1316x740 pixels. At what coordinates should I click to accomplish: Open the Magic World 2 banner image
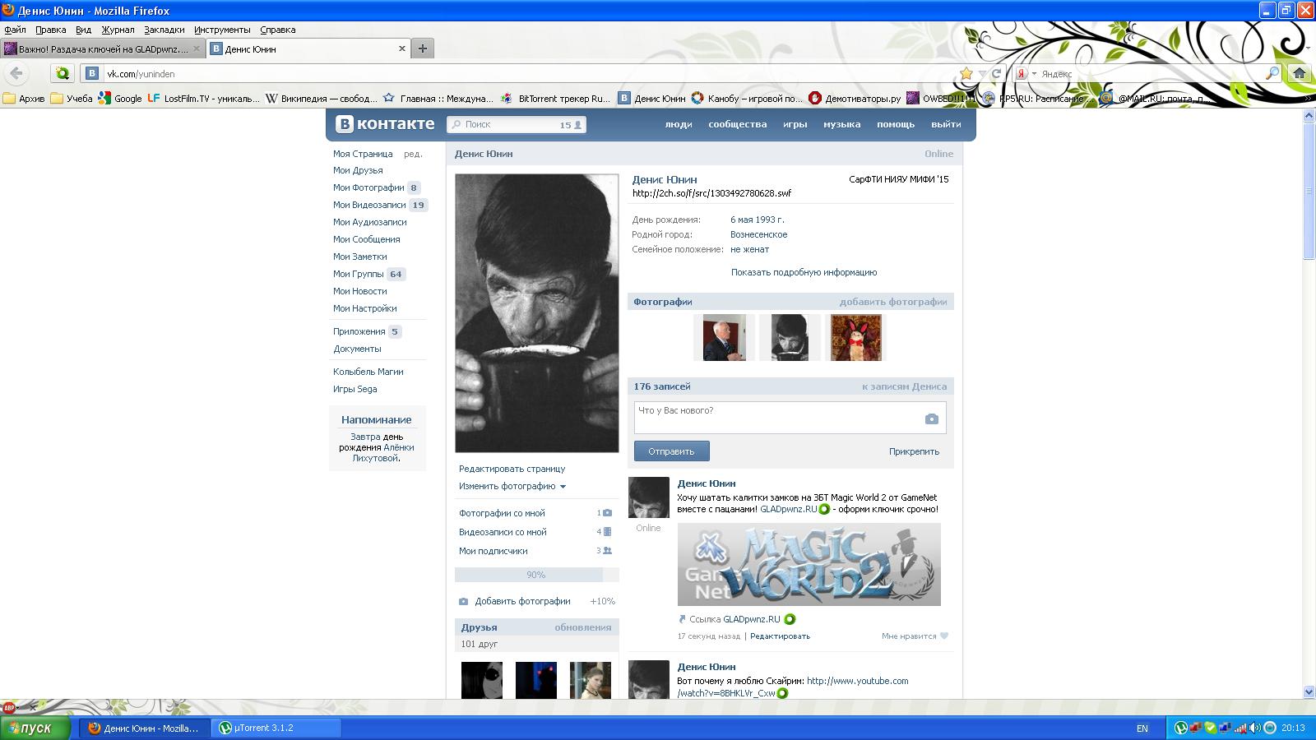[809, 564]
